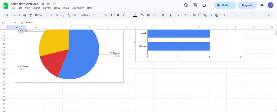Open the Gemini sparkle assistant
Viewport: 277px width, 112px height.
(x=262, y=5)
